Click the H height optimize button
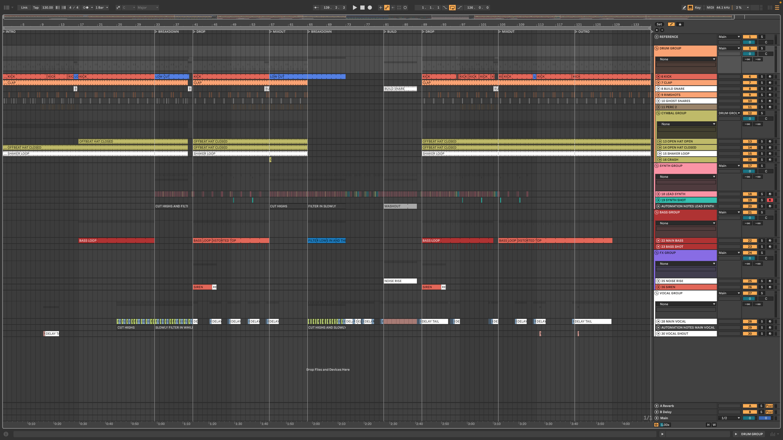Viewport: 783px width, 440px height. 708,425
